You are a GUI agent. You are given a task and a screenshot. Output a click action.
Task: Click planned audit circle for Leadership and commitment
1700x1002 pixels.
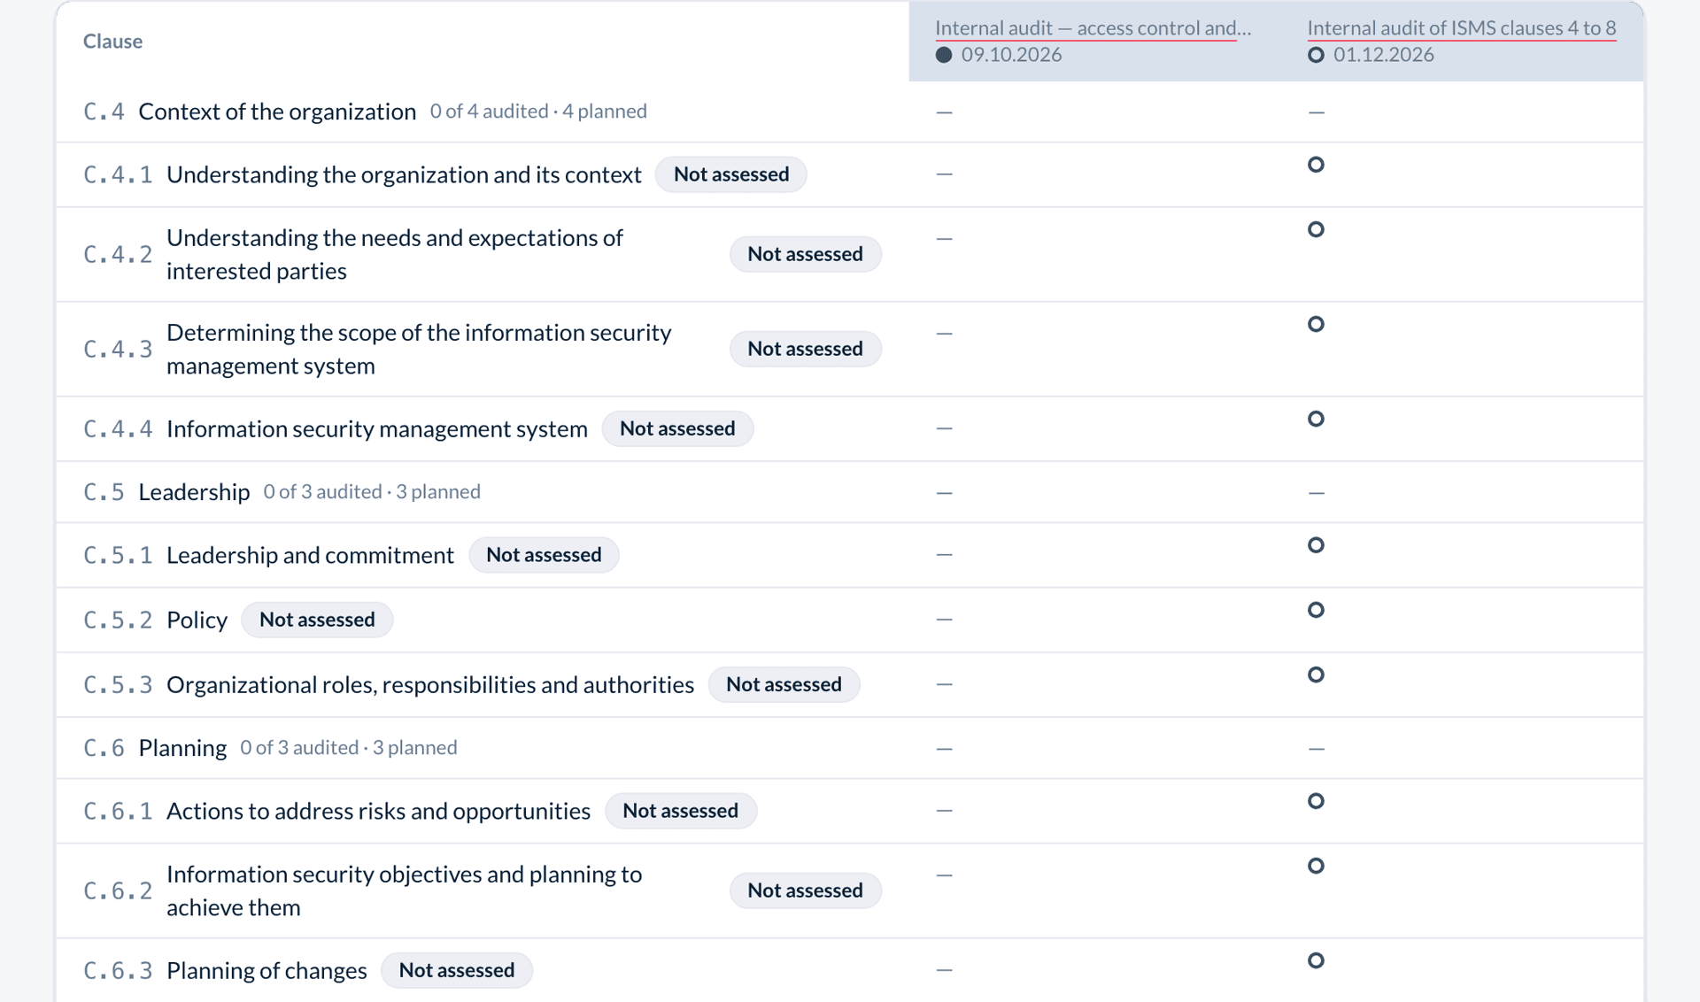point(1316,545)
